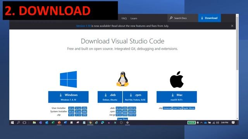
Task: Show hidden system tray icons chevron
Action: tap(201, 123)
